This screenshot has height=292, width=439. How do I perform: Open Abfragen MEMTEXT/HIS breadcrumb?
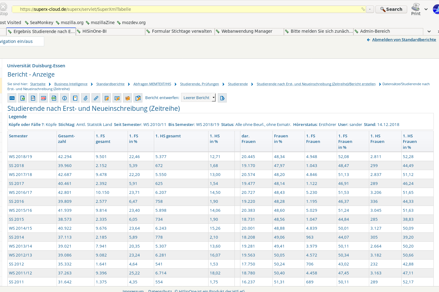pos(152,84)
